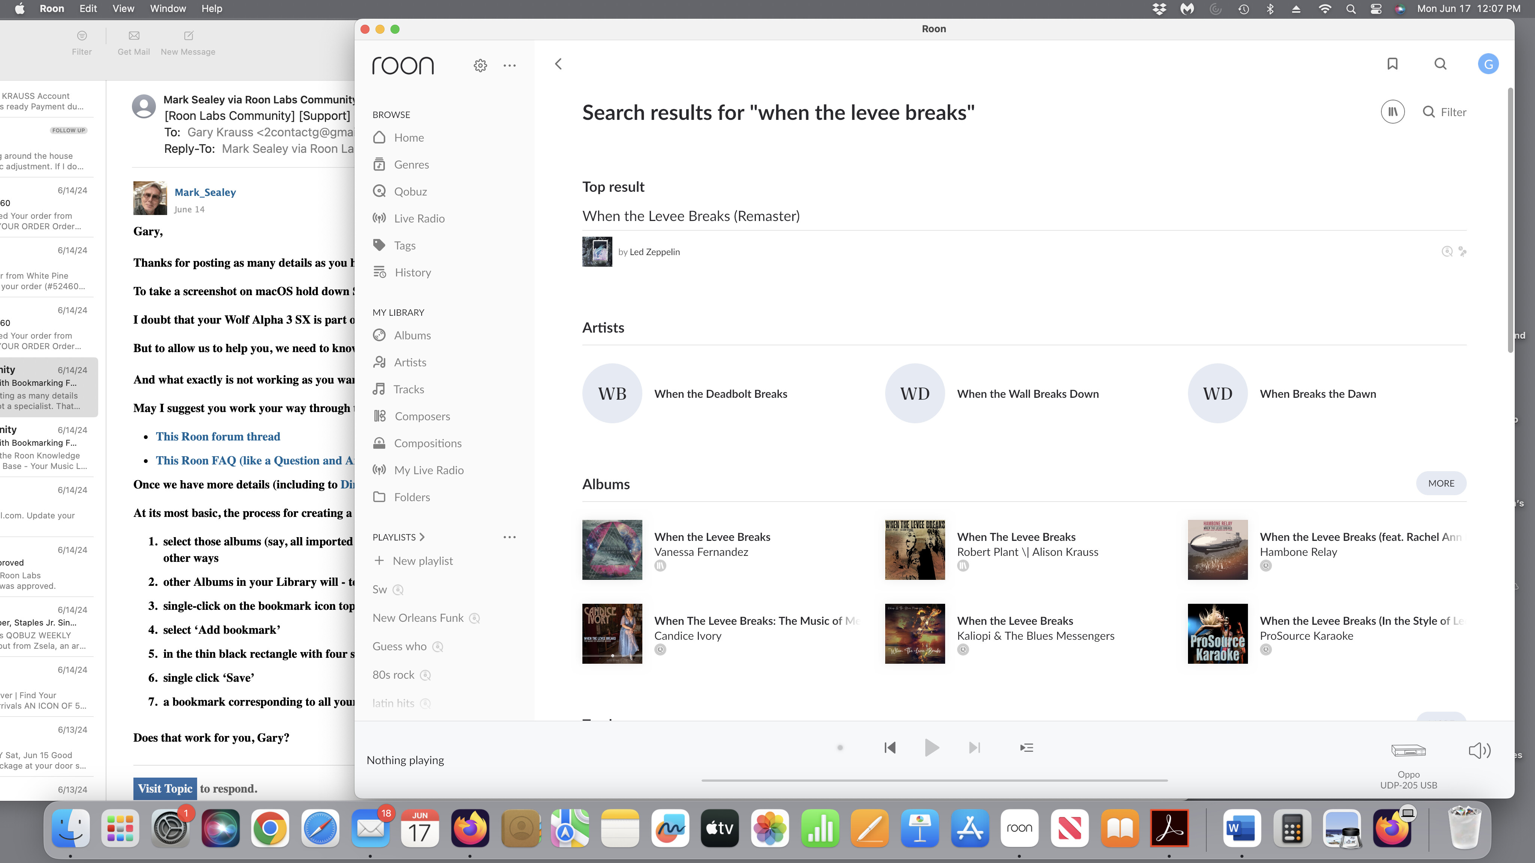The height and width of the screenshot is (863, 1535).
Task: Click Visit Topic button in Mail
Action: click(x=165, y=788)
